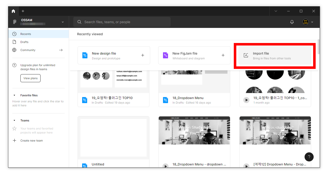
Task: Create a New FigJam file
Action: tap(194, 55)
